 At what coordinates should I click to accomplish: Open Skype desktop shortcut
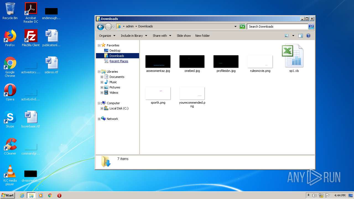(10, 119)
